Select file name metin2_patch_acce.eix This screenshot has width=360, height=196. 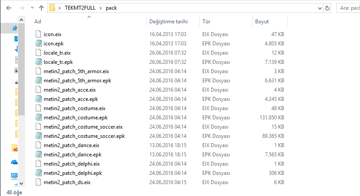(x=70, y=90)
